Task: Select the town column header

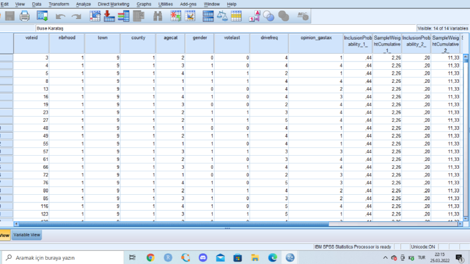Action: coord(103,43)
